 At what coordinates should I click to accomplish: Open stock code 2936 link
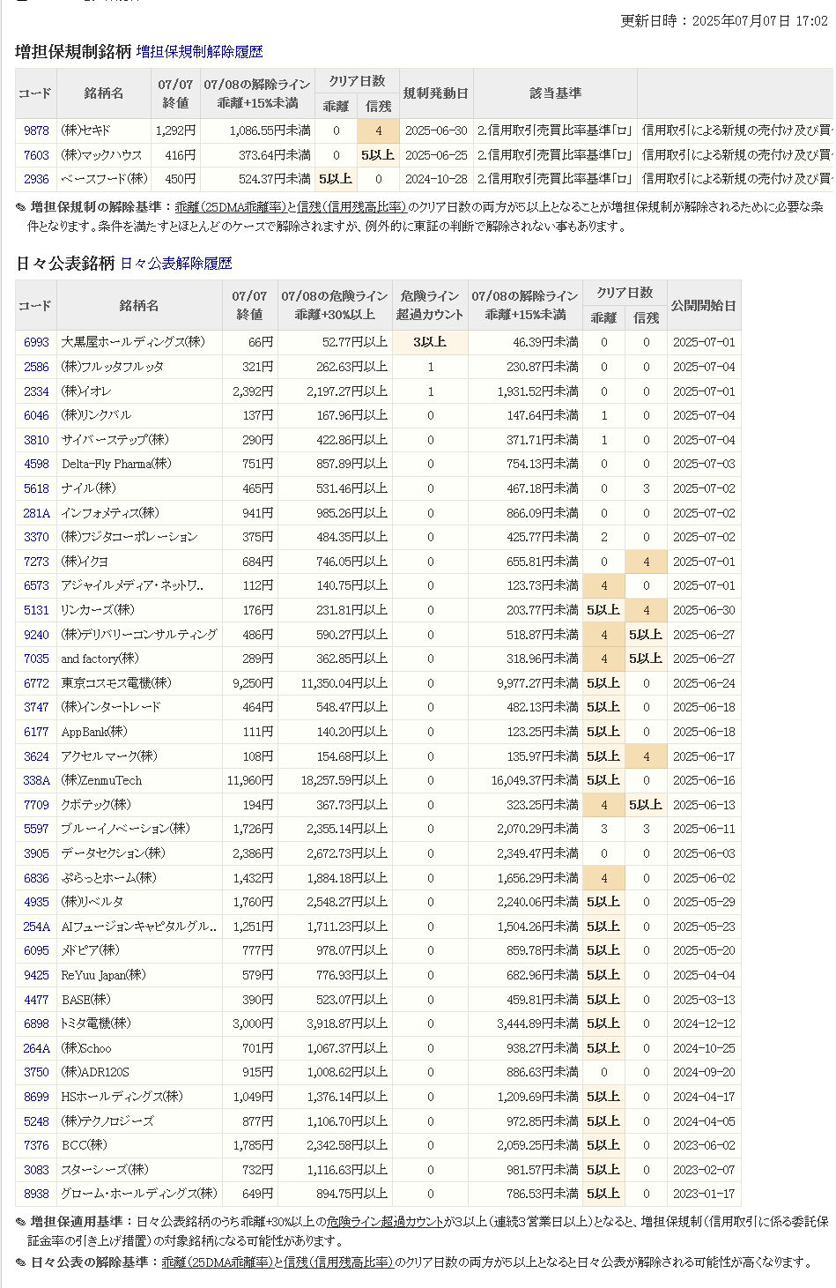coord(36,179)
